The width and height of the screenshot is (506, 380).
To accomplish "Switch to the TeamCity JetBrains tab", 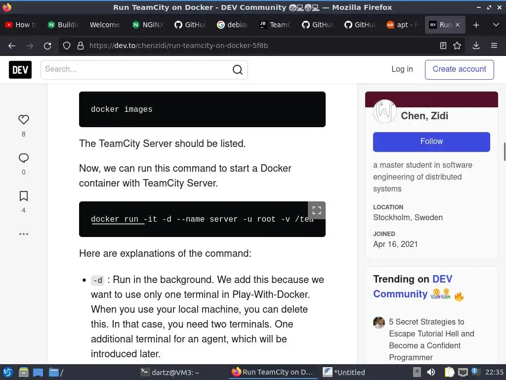I will 276,25.
